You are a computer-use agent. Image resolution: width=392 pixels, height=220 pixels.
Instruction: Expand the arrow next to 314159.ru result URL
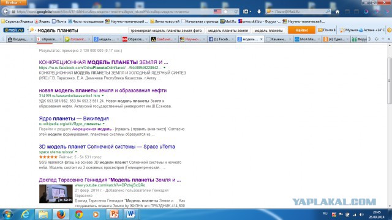pyautogui.click(x=103, y=96)
